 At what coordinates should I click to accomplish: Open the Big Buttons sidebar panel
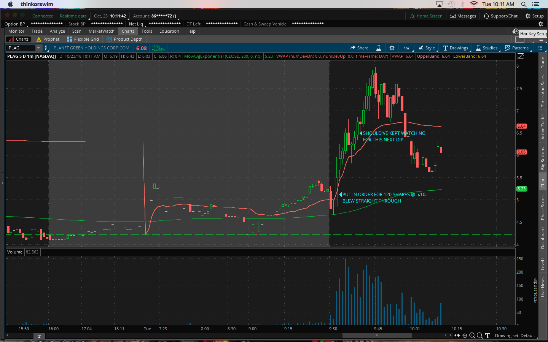click(x=543, y=158)
